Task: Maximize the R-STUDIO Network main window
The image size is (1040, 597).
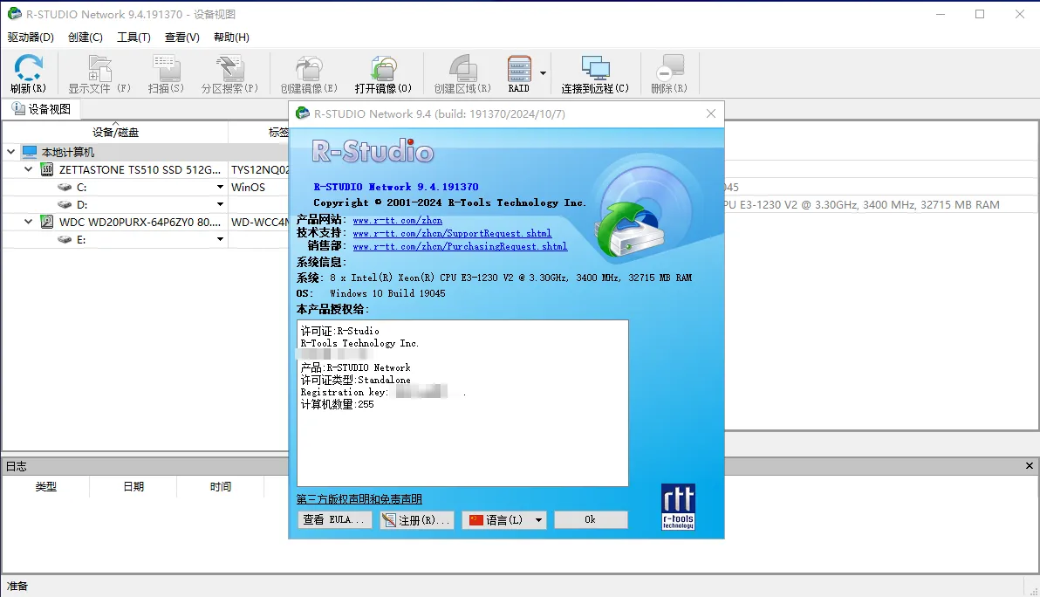Action: [x=980, y=14]
